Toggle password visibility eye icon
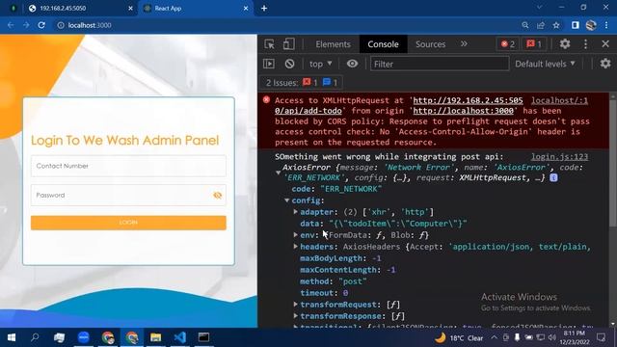617x347 pixels. point(217,195)
